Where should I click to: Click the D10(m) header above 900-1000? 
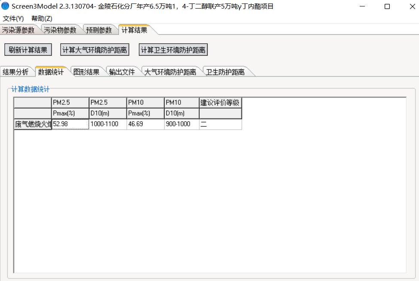(182, 113)
